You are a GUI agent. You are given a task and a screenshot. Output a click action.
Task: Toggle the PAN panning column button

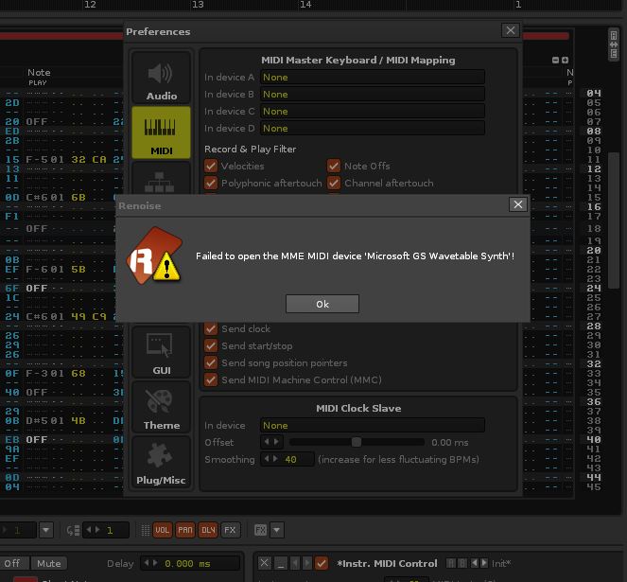[185, 530]
